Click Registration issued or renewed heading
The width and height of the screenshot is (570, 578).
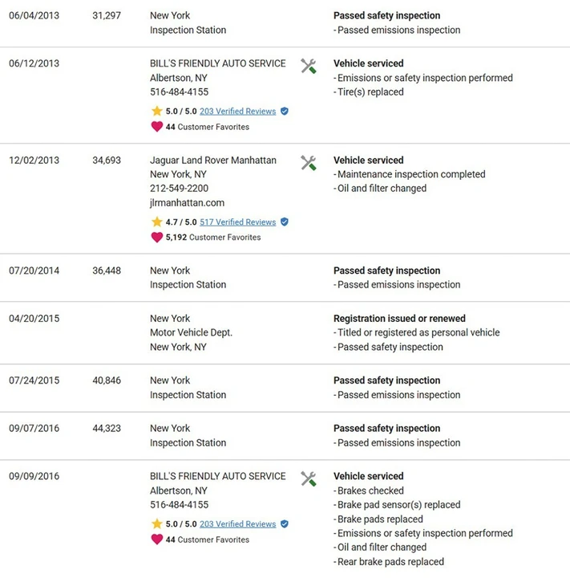[399, 318]
